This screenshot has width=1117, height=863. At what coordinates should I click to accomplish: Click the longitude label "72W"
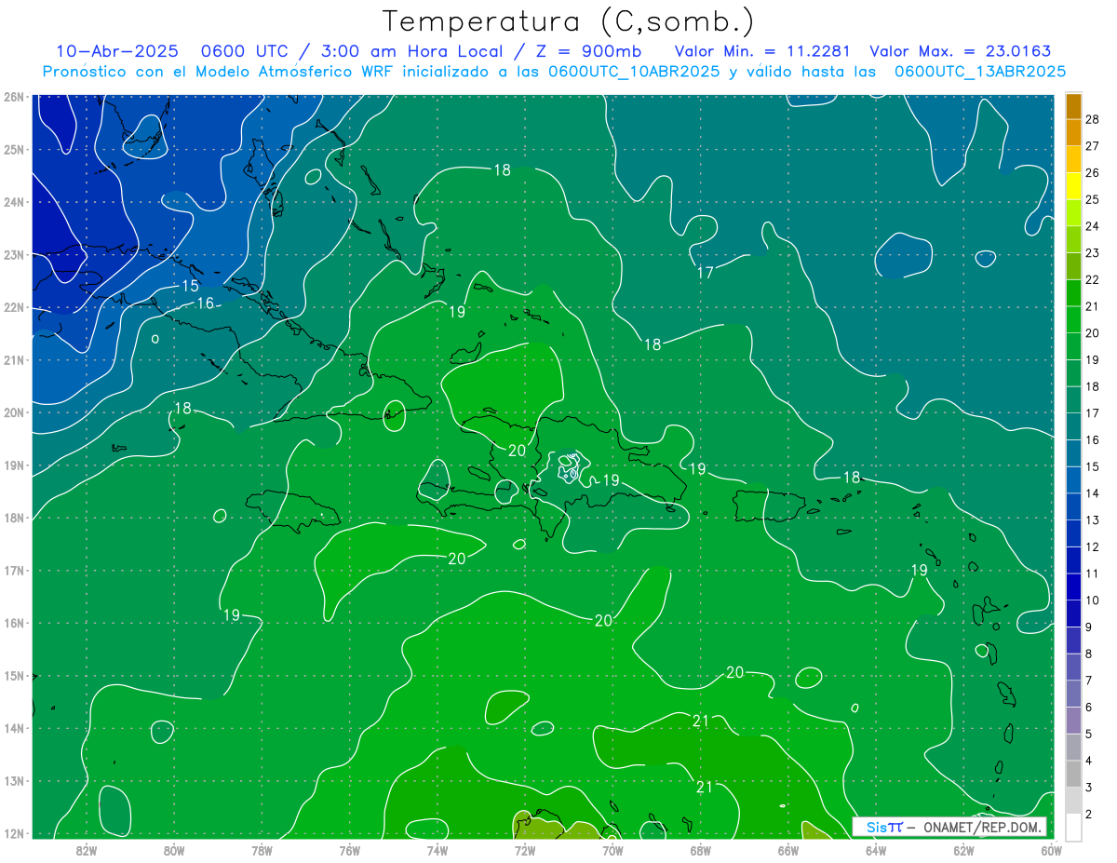click(525, 850)
